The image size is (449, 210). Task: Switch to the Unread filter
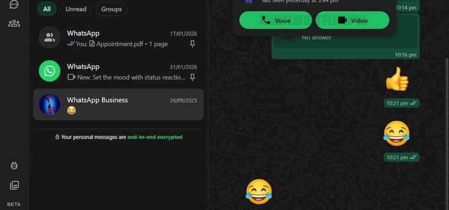pos(76,9)
